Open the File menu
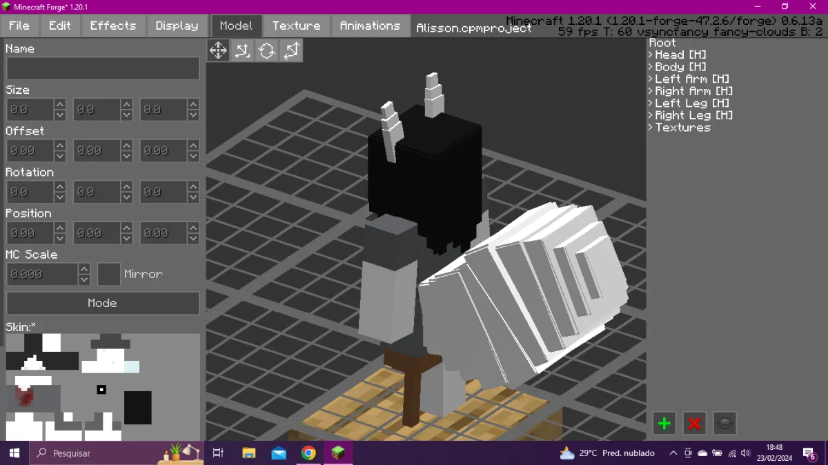 pos(19,26)
